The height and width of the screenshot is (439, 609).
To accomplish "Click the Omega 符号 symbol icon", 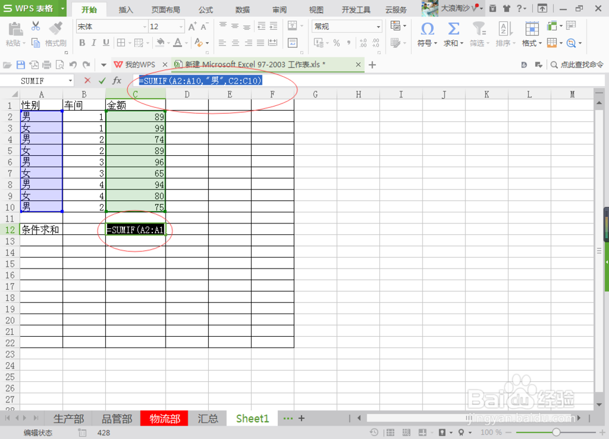I will click(x=428, y=29).
